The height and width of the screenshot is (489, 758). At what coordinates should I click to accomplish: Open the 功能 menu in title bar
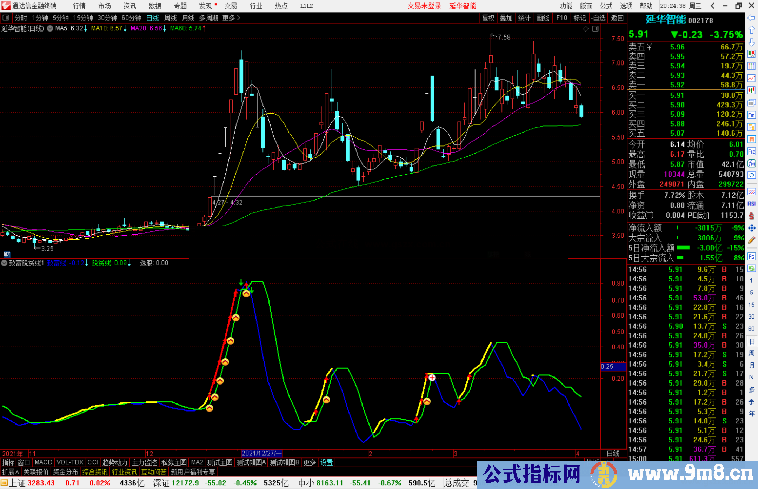click(x=566, y=6)
